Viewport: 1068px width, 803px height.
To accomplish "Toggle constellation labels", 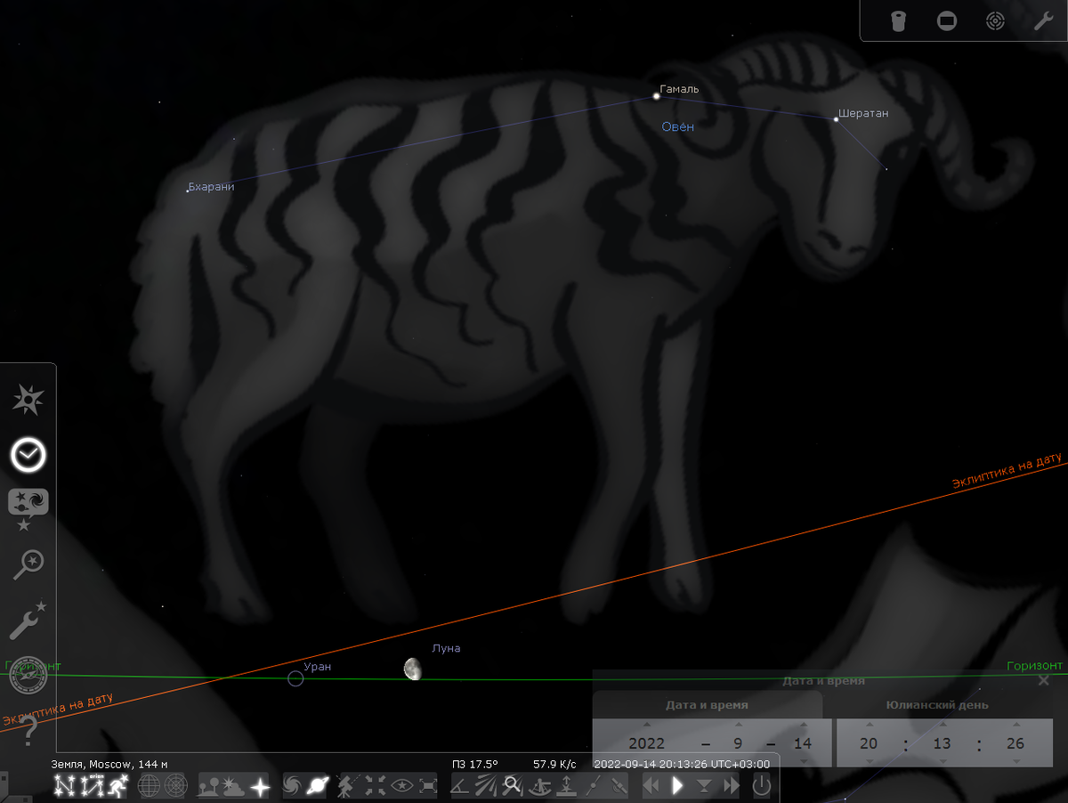I will (91, 785).
